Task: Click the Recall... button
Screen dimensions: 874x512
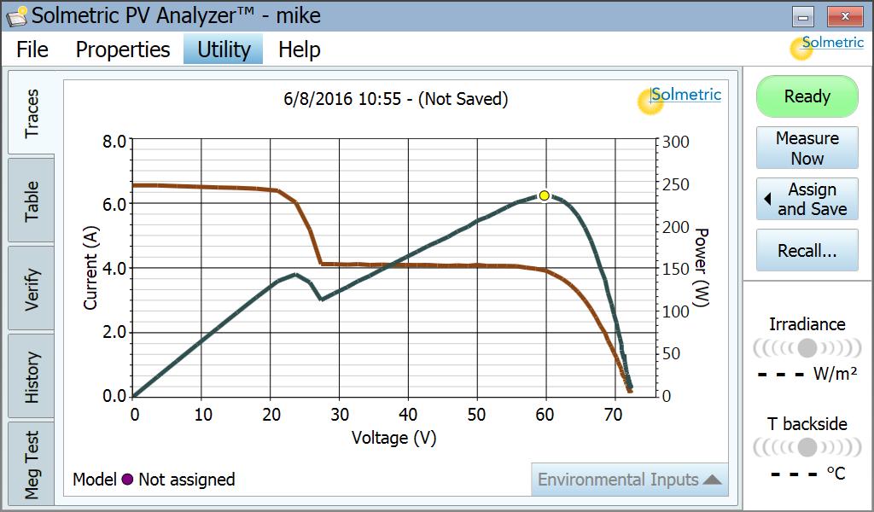Action: (x=807, y=250)
